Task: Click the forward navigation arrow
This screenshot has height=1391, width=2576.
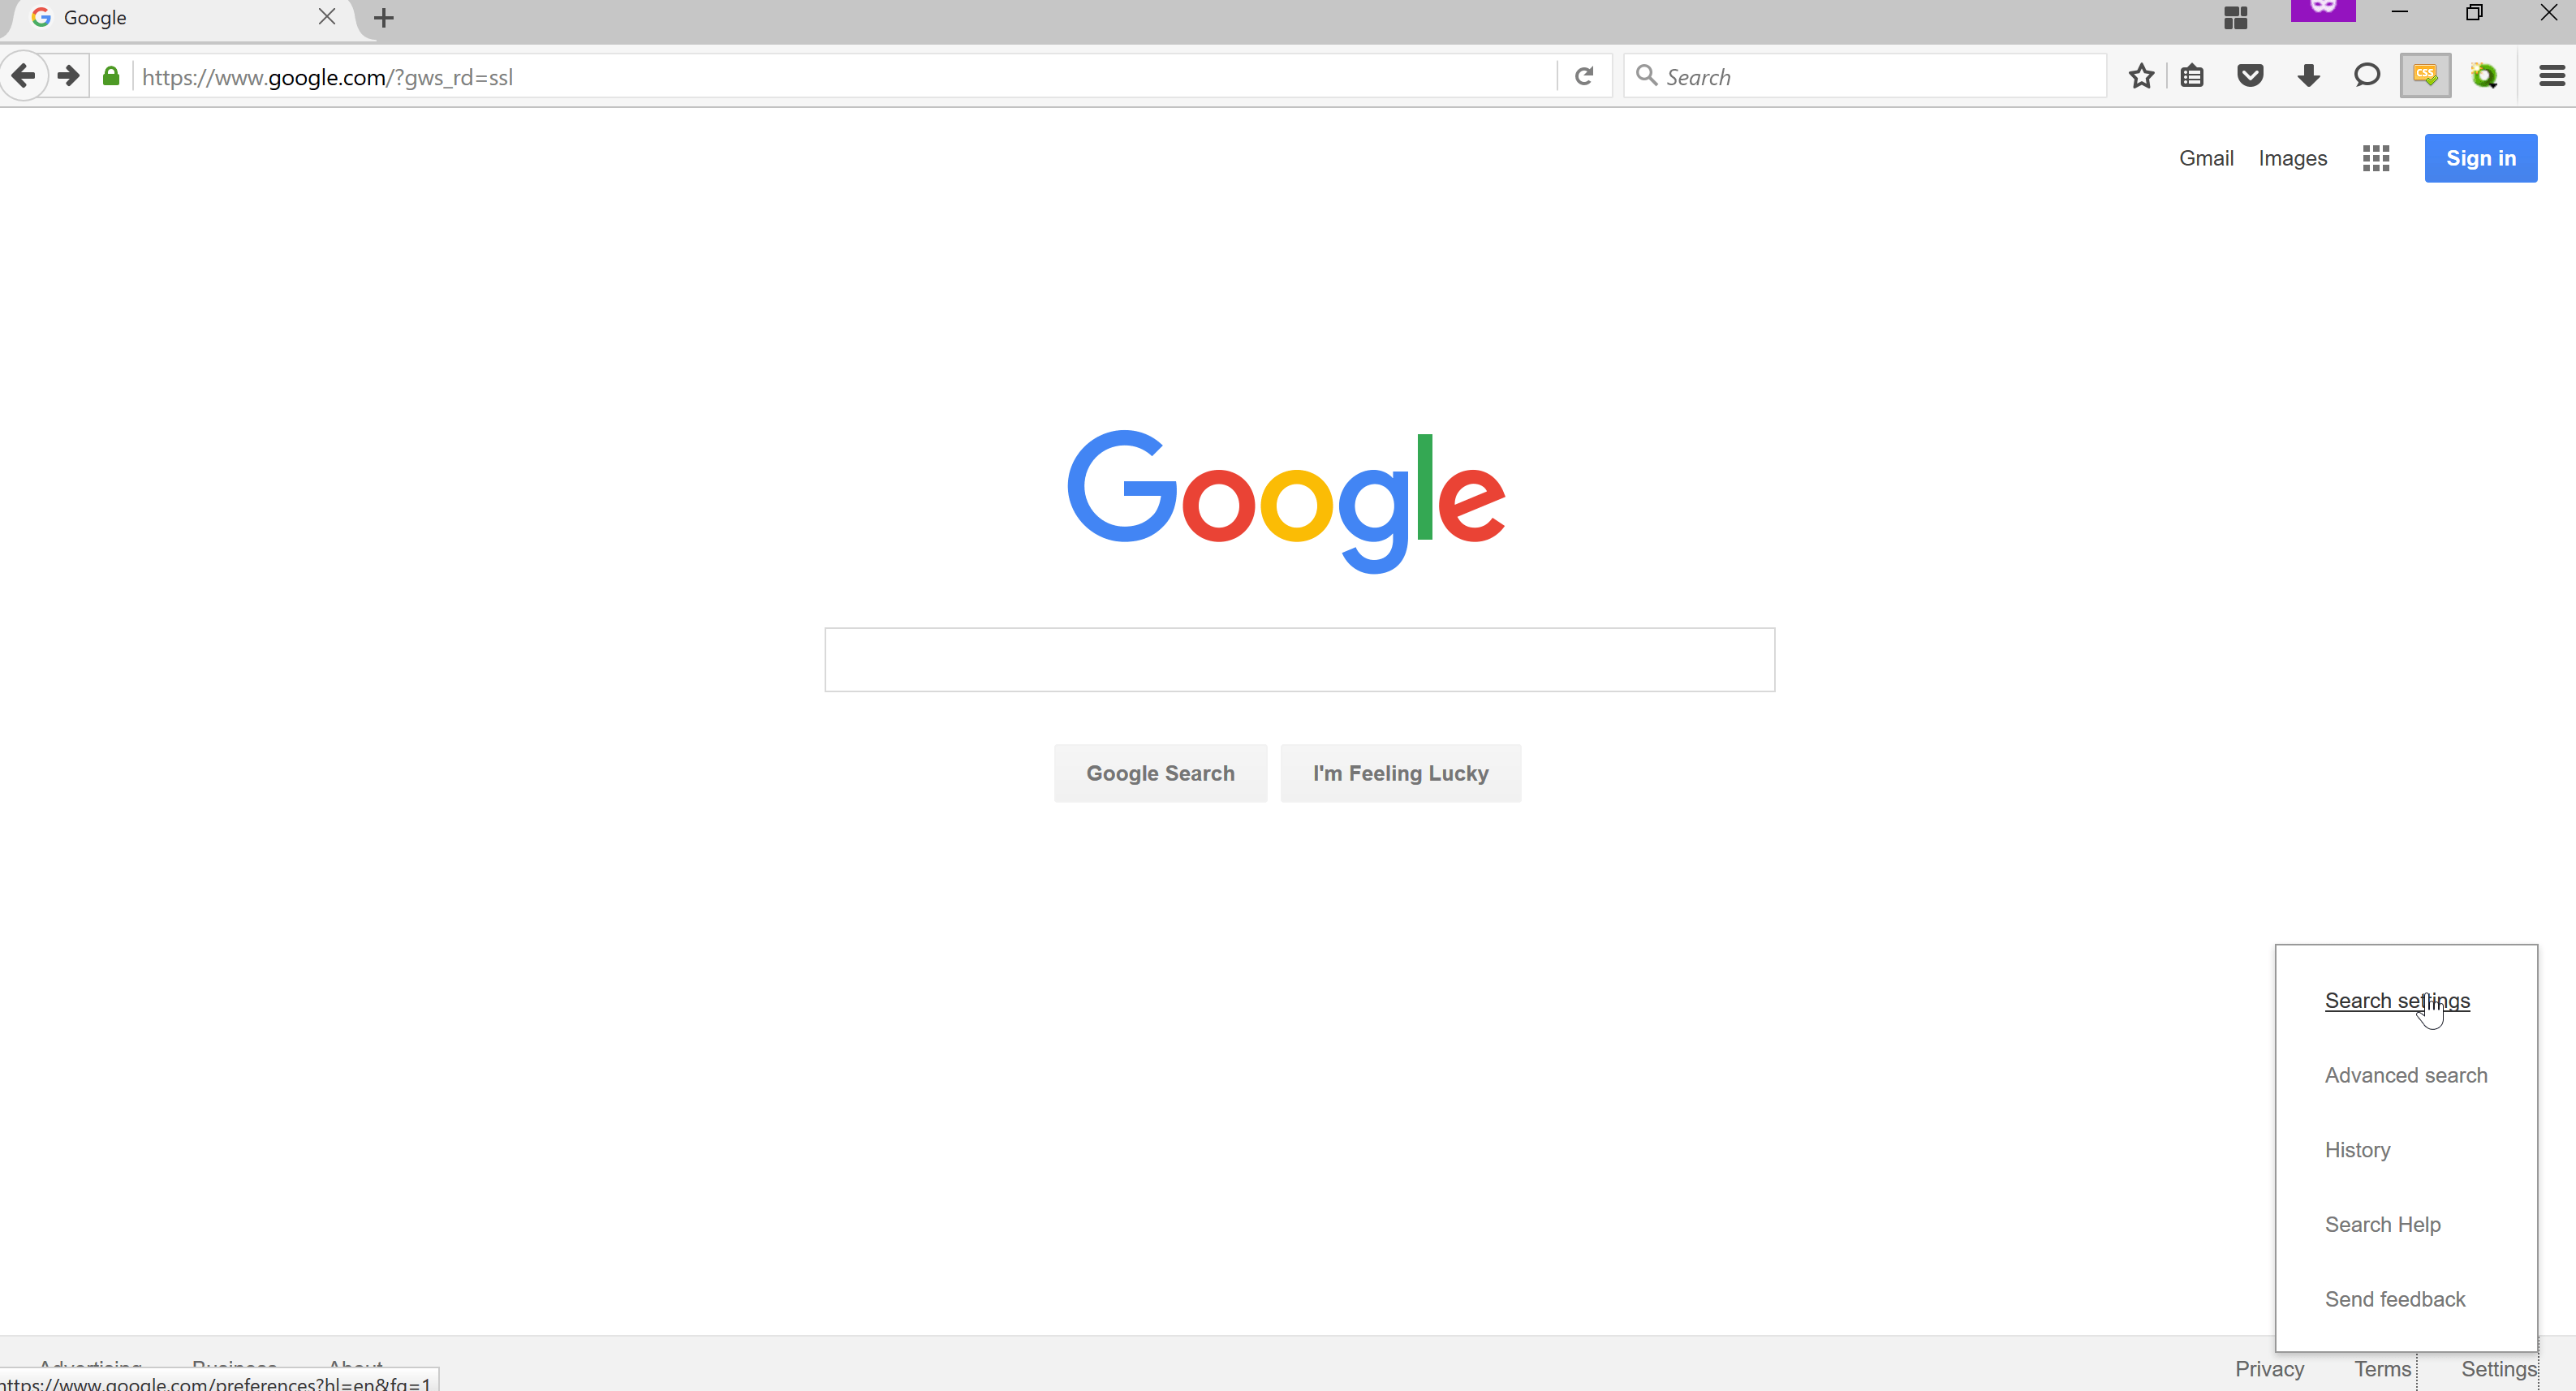Action: pyautogui.click(x=65, y=75)
